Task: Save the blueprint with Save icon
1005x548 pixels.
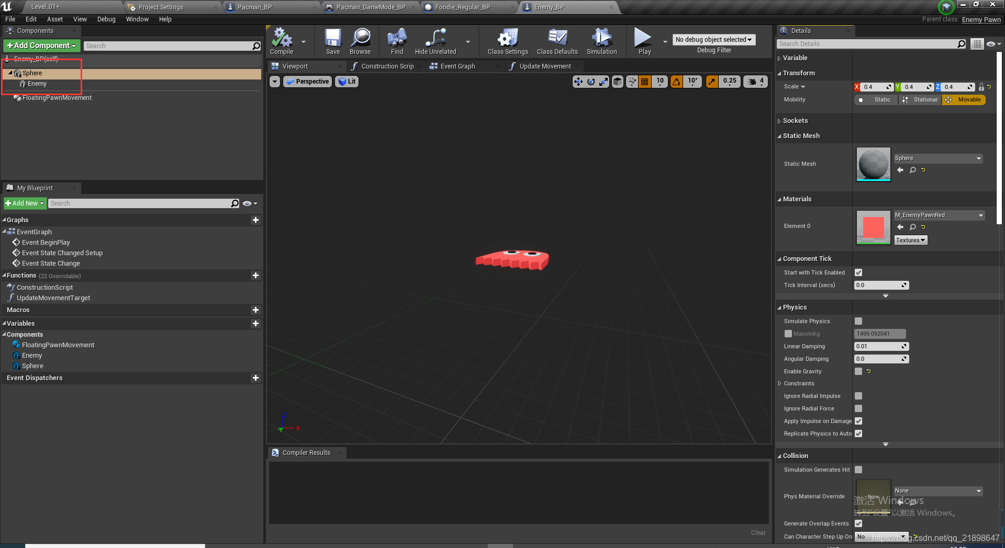Action: 332,41
